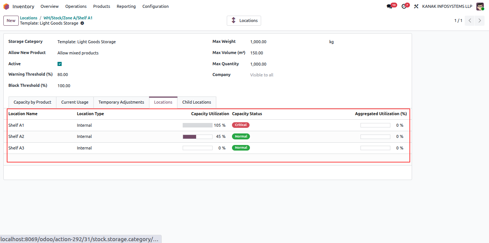Follow the Locations breadcrumb link
The image size is (489, 243).
29,18
